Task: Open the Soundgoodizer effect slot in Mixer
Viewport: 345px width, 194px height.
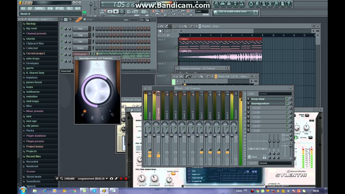Action: click(268, 103)
